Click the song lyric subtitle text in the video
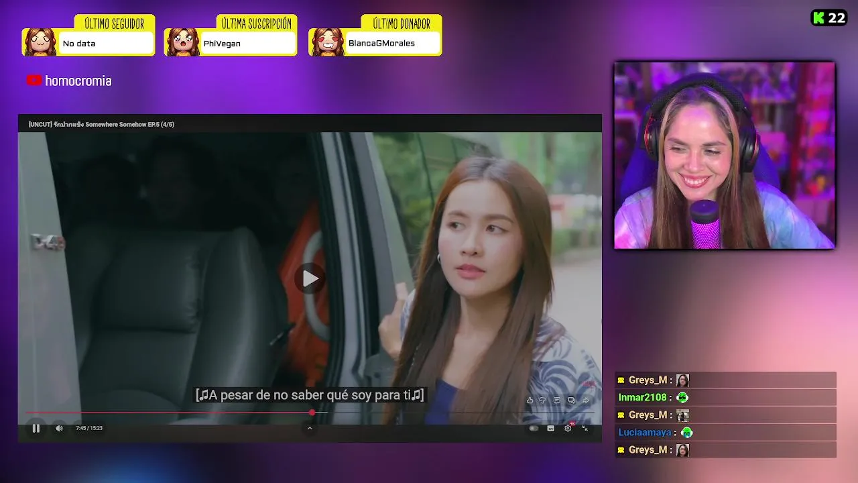Screen dimensions: 858x483 click(x=310, y=395)
